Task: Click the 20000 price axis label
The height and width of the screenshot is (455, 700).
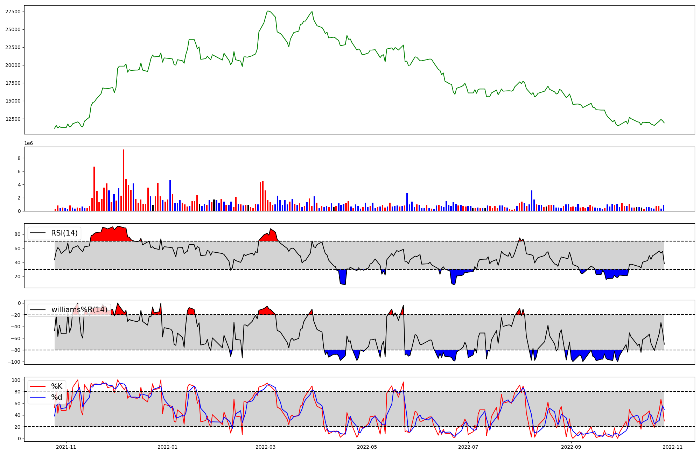Action: (x=13, y=65)
